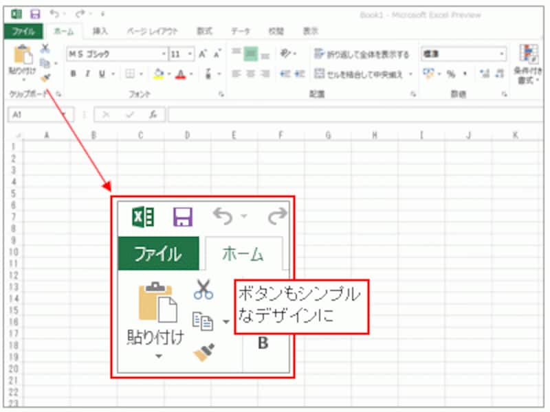Click the formula bar Cancel X icon
Viewport: 550px width, 412px height.
[x=106, y=115]
